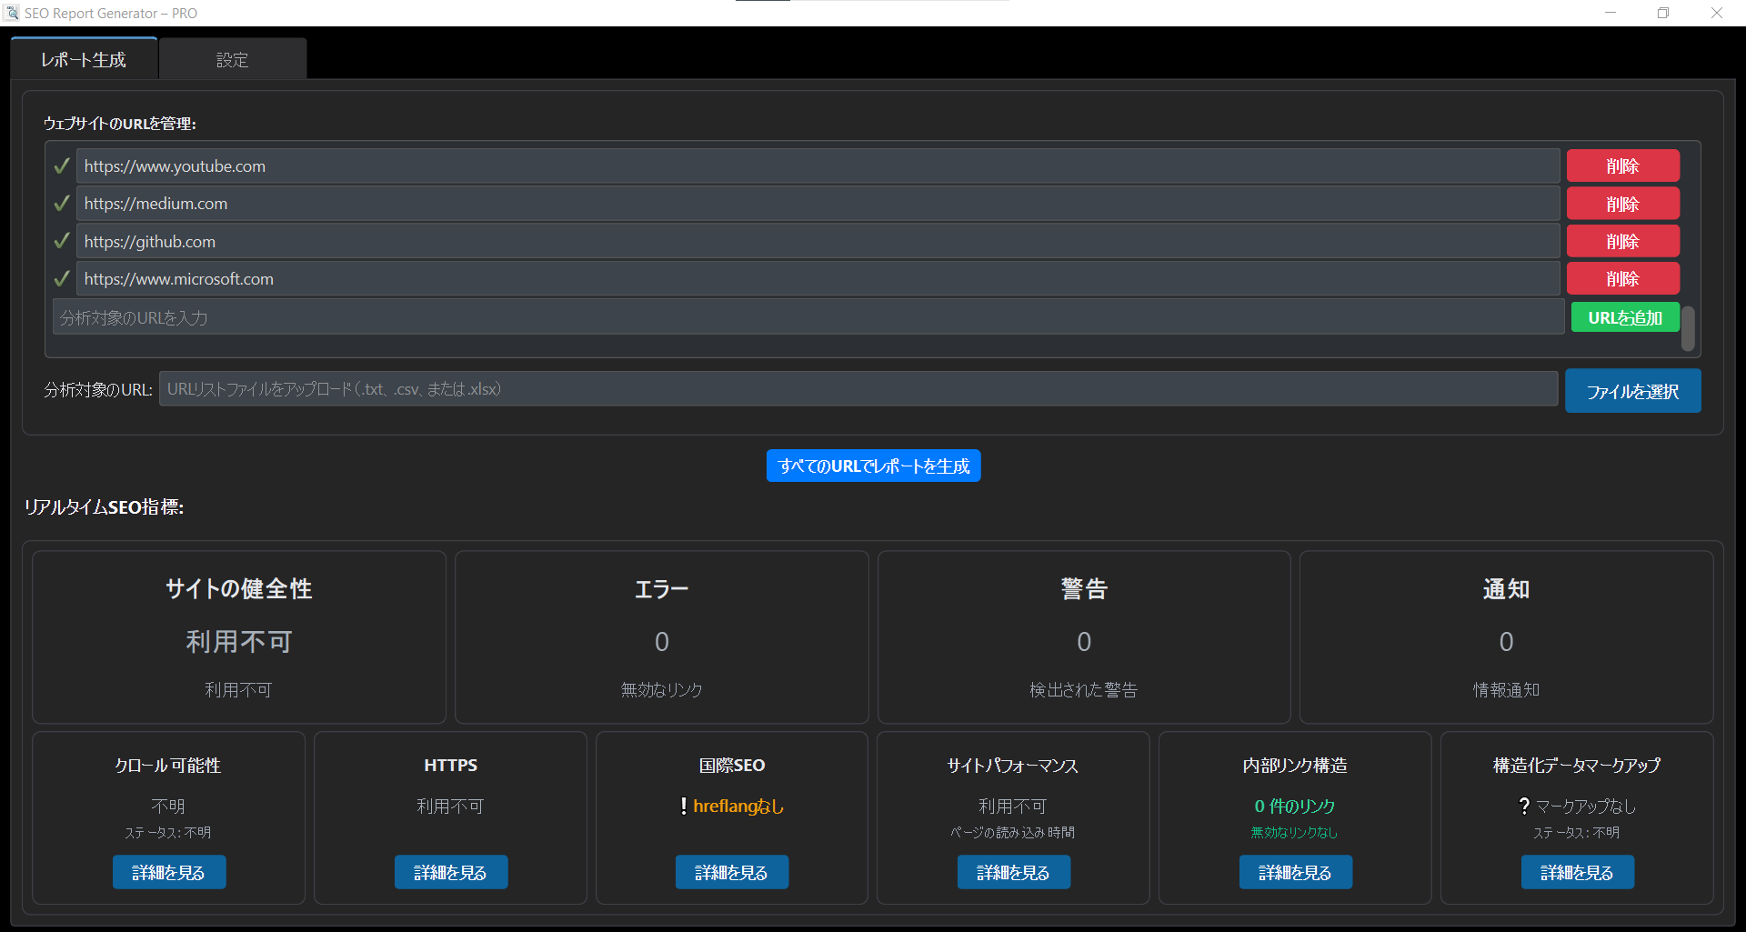This screenshot has height=932, width=1746.
Task: Open 詳細を見る for 内部リンク構造
Action: pyautogui.click(x=1295, y=872)
